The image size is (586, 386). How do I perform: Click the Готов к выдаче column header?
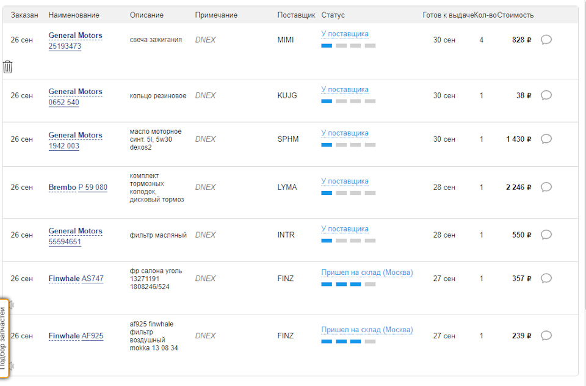[448, 15]
